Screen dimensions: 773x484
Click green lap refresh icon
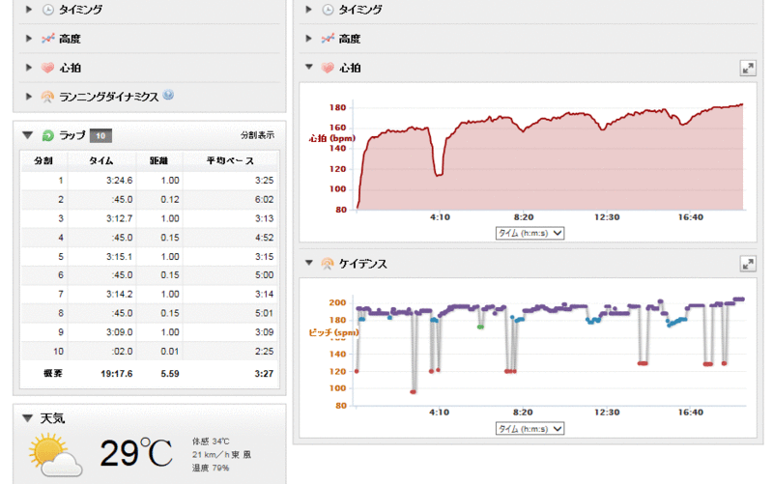point(47,135)
